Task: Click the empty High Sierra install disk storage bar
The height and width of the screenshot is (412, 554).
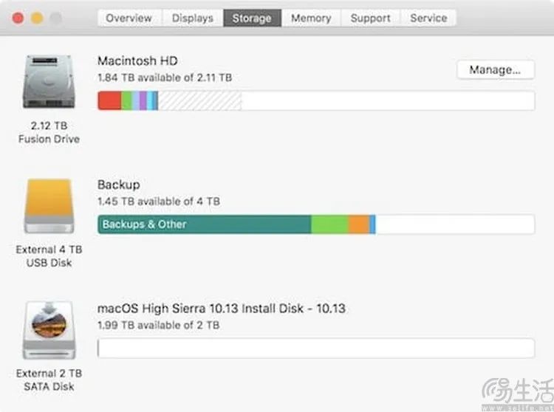Action: pos(316,348)
